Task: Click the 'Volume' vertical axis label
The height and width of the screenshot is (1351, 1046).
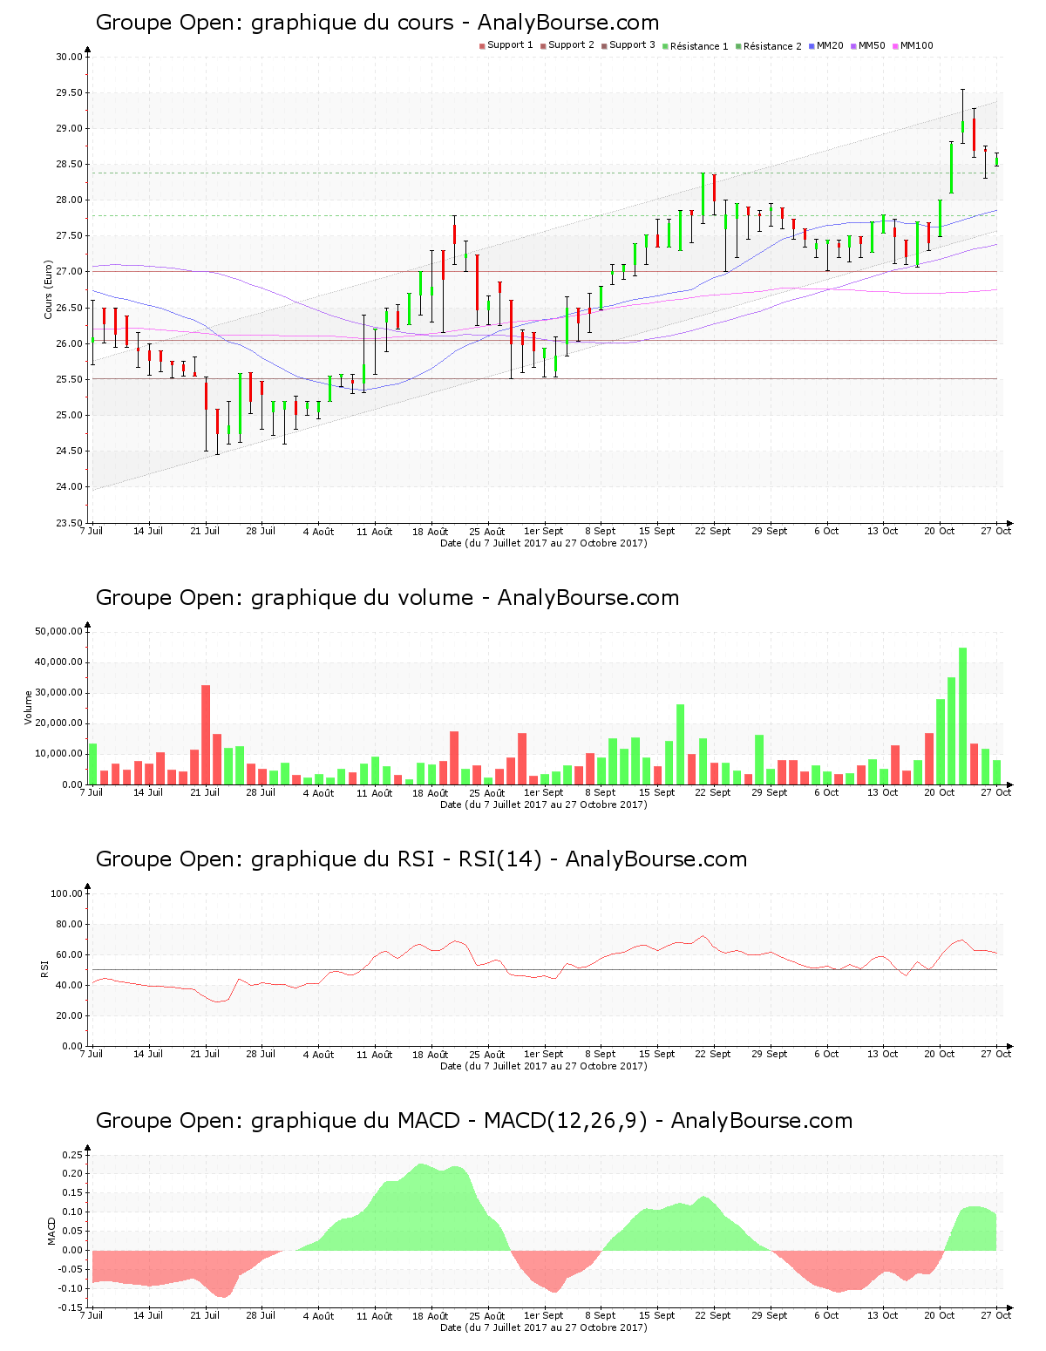Action: [x=28, y=707]
